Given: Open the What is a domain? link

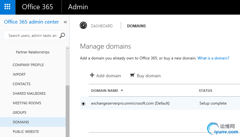Looking at the screenshot, I should click(213, 58).
